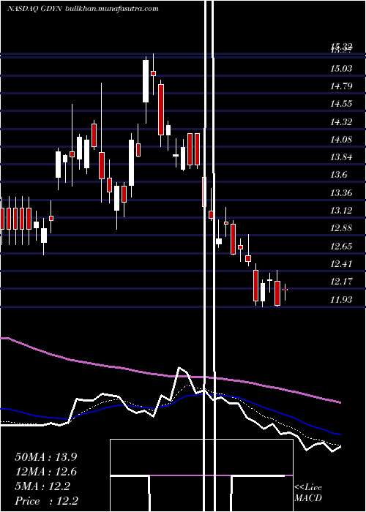This screenshot has height=512, width=366.
Task: Click the 5MA : 12.2 readout
Action: (42, 486)
